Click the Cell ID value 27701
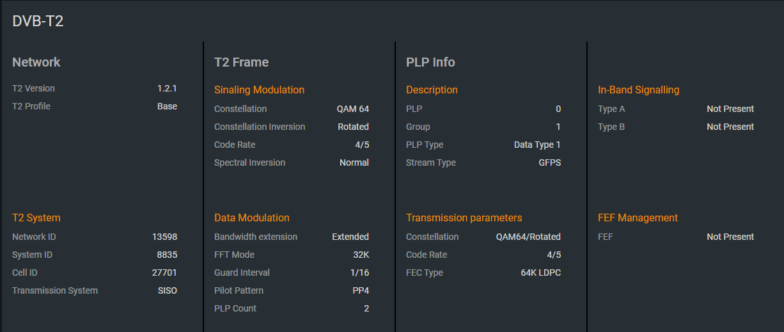The width and height of the screenshot is (784, 332). click(164, 273)
